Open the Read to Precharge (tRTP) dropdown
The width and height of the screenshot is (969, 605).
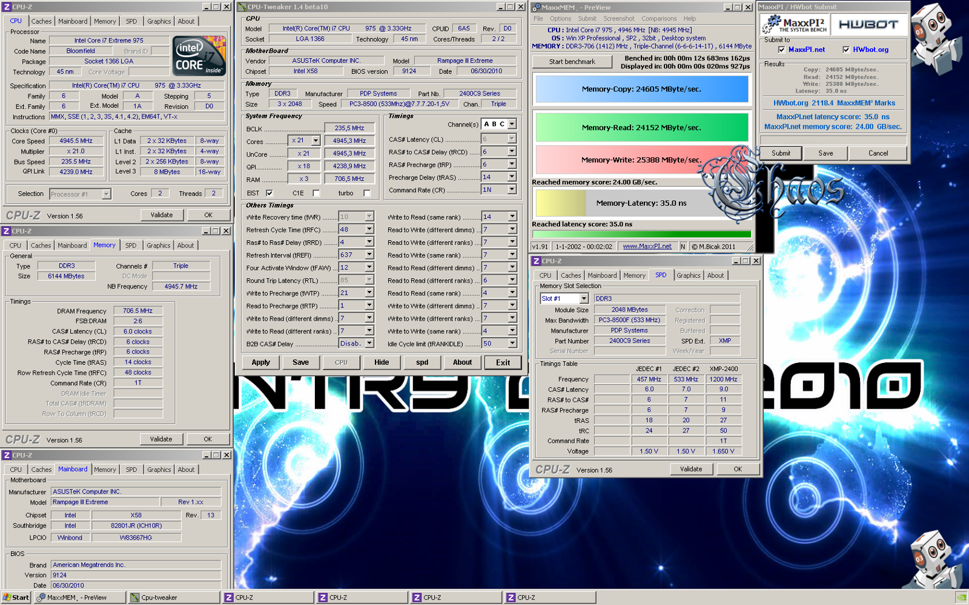click(x=369, y=305)
